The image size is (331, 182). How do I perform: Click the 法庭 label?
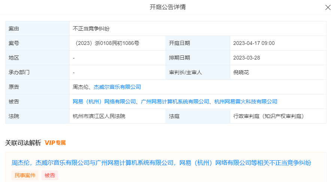tap(174, 116)
